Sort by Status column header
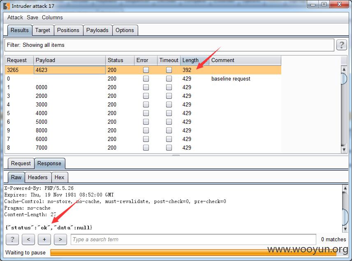 [x=120, y=60]
